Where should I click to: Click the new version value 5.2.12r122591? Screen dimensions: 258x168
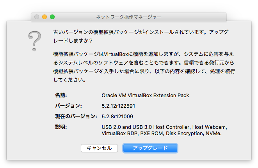pyautogui.click(x=118, y=106)
